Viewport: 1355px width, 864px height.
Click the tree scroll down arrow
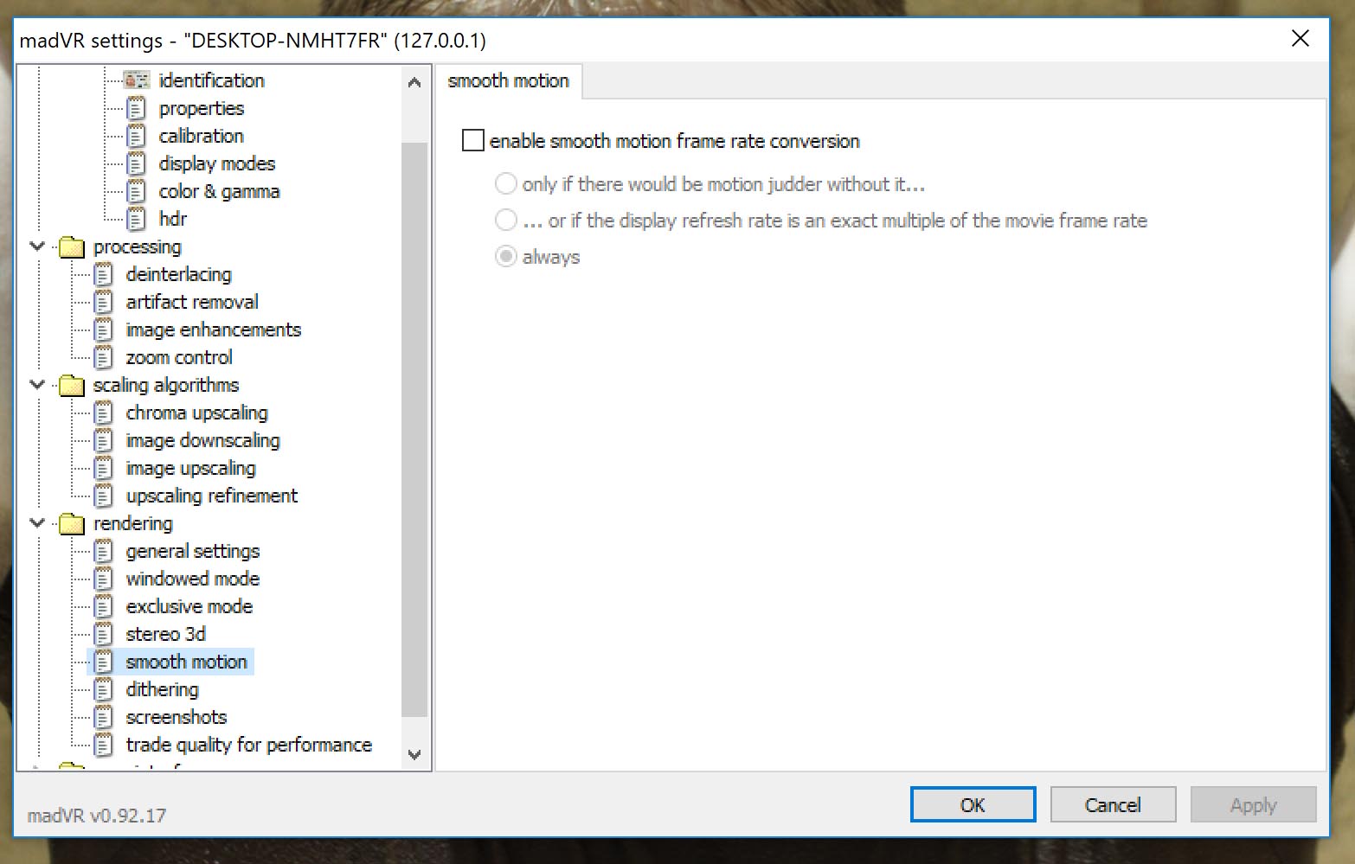pyautogui.click(x=414, y=754)
